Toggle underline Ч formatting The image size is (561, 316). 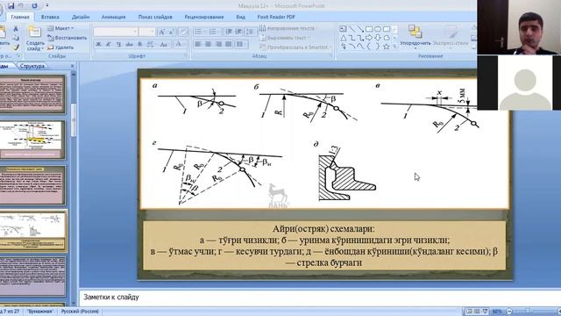click(x=119, y=45)
